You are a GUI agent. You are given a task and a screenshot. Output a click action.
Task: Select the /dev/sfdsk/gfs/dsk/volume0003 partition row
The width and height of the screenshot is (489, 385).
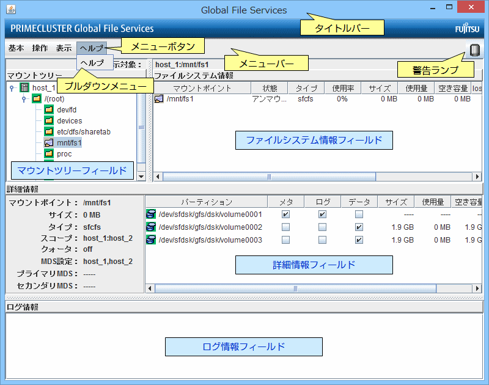click(x=210, y=240)
